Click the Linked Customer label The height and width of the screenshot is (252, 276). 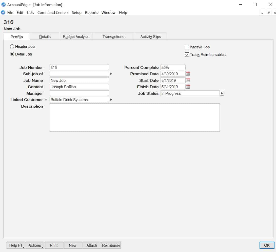pos(27,100)
